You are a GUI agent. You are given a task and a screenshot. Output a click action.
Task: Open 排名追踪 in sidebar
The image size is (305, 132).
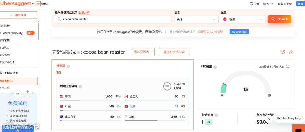(5, 55)
